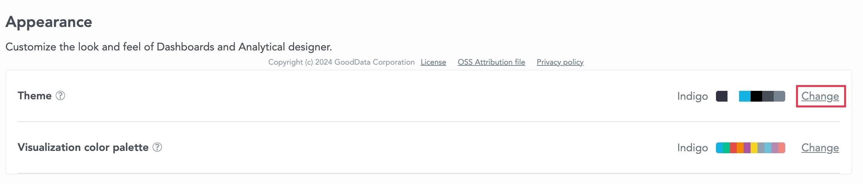The width and height of the screenshot is (863, 184).
Task: Open the OSS Attribution file link
Action: pos(491,62)
